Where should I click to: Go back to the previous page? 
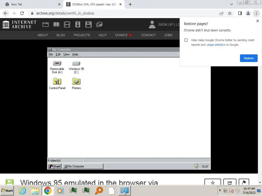[6, 13]
